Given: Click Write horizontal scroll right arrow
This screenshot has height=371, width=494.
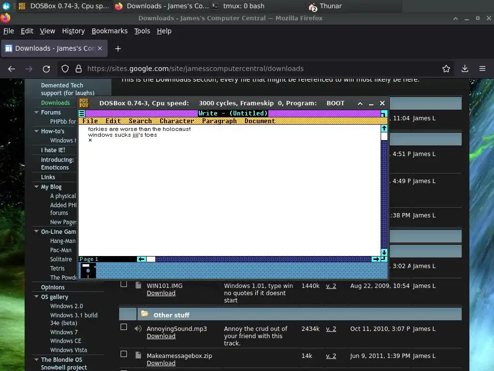Looking at the screenshot, I should click(375, 259).
